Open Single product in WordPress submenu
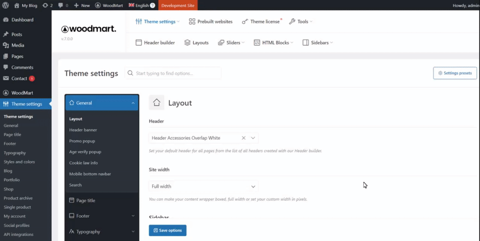Viewport: 480px width, 241px height. click(x=17, y=207)
